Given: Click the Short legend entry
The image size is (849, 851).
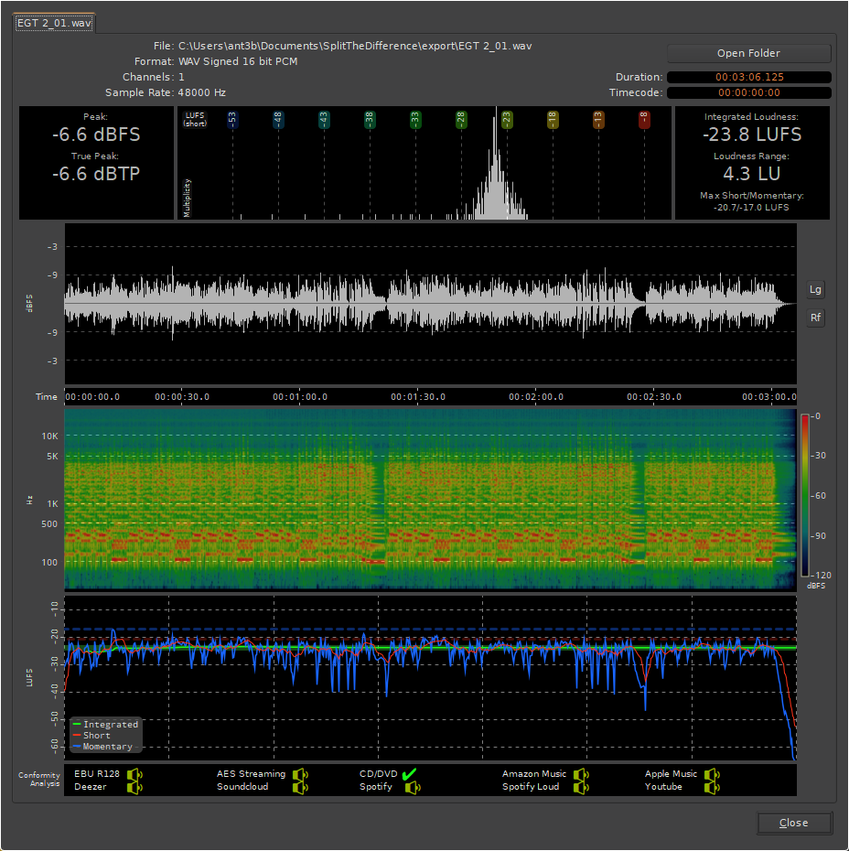Looking at the screenshot, I should (91, 736).
